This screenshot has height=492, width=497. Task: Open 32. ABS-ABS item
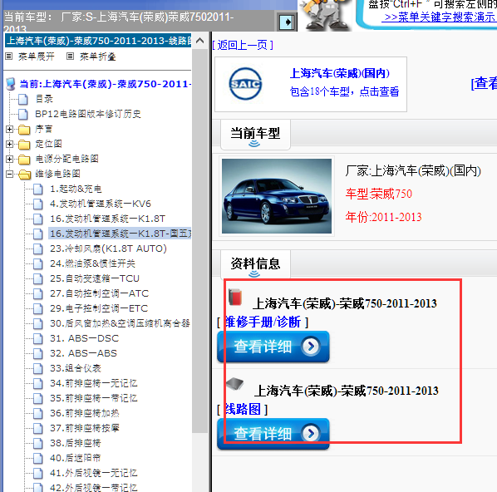(x=83, y=353)
